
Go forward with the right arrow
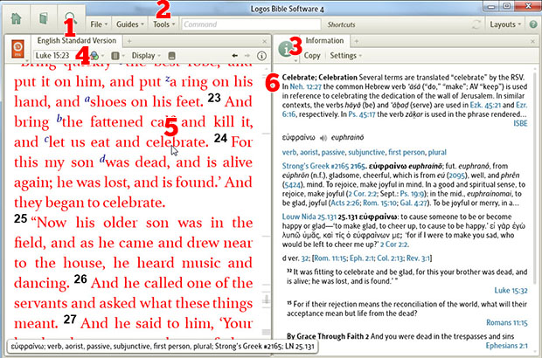[x=247, y=56]
